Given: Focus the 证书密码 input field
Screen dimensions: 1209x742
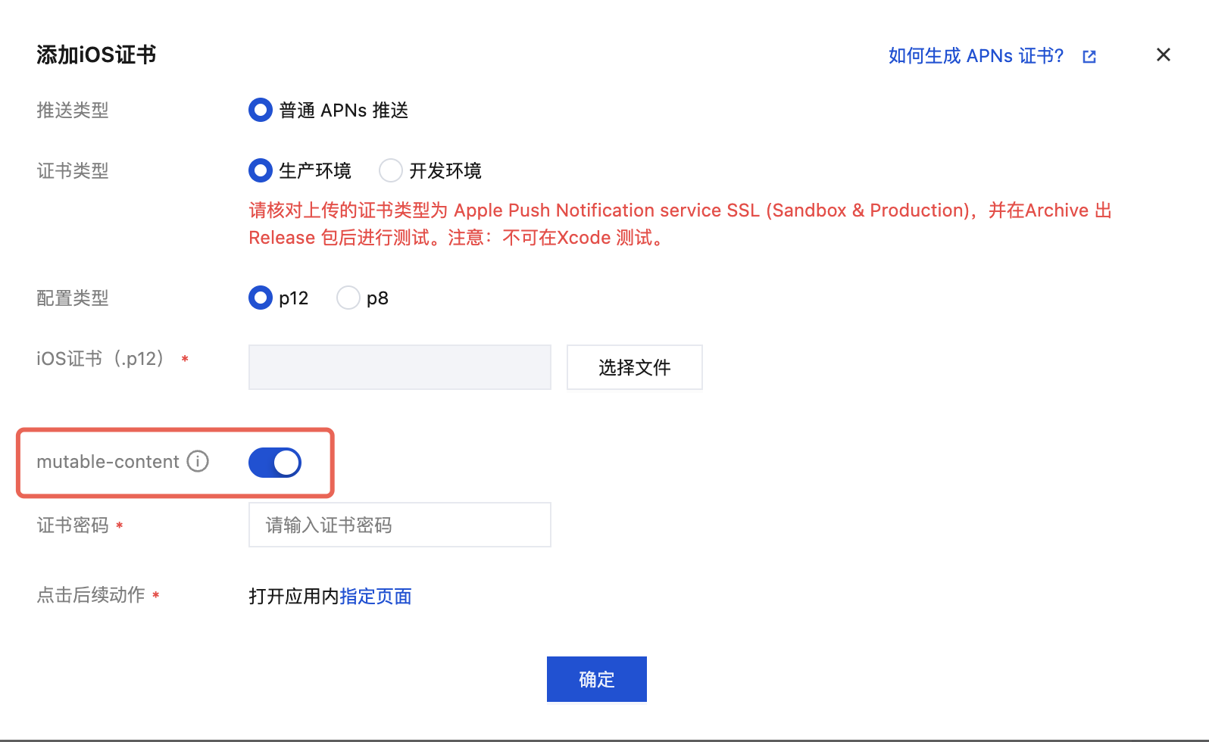Looking at the screenshot, I should (x=400, y=525).
